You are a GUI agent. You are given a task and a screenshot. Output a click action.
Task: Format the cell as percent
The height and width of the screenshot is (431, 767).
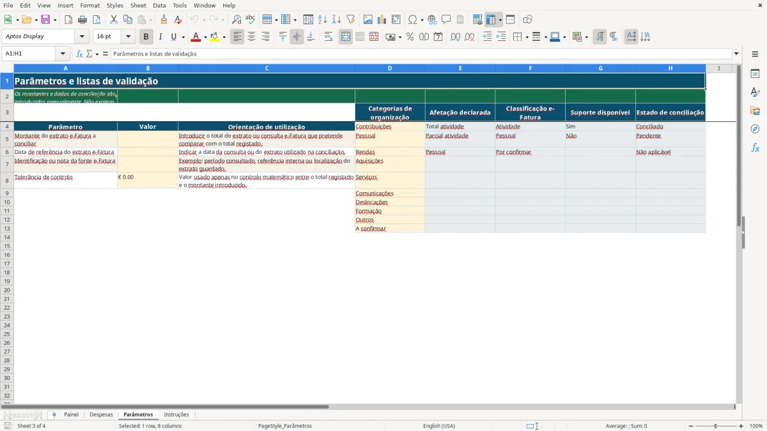tap(410, 37)
